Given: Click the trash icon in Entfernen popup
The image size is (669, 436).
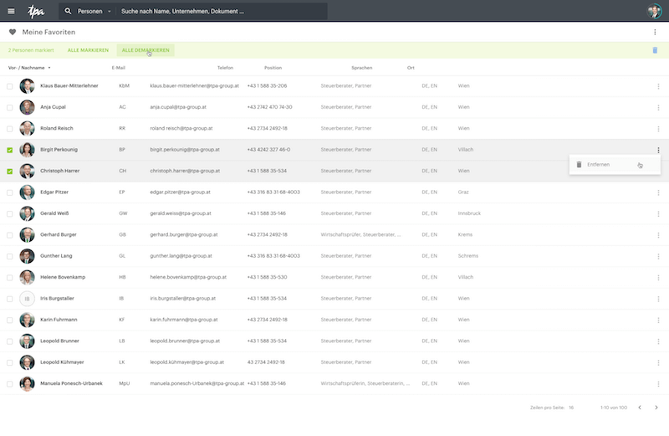Looking at the screenshot, I should 579,164.
